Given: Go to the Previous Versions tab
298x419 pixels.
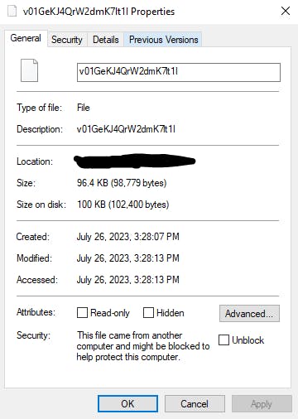Looking at the screenshot, I should click(163, 40).
